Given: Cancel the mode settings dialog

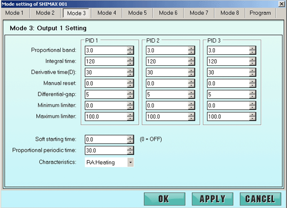Looking at the screenshot, I should coord(260,199).
